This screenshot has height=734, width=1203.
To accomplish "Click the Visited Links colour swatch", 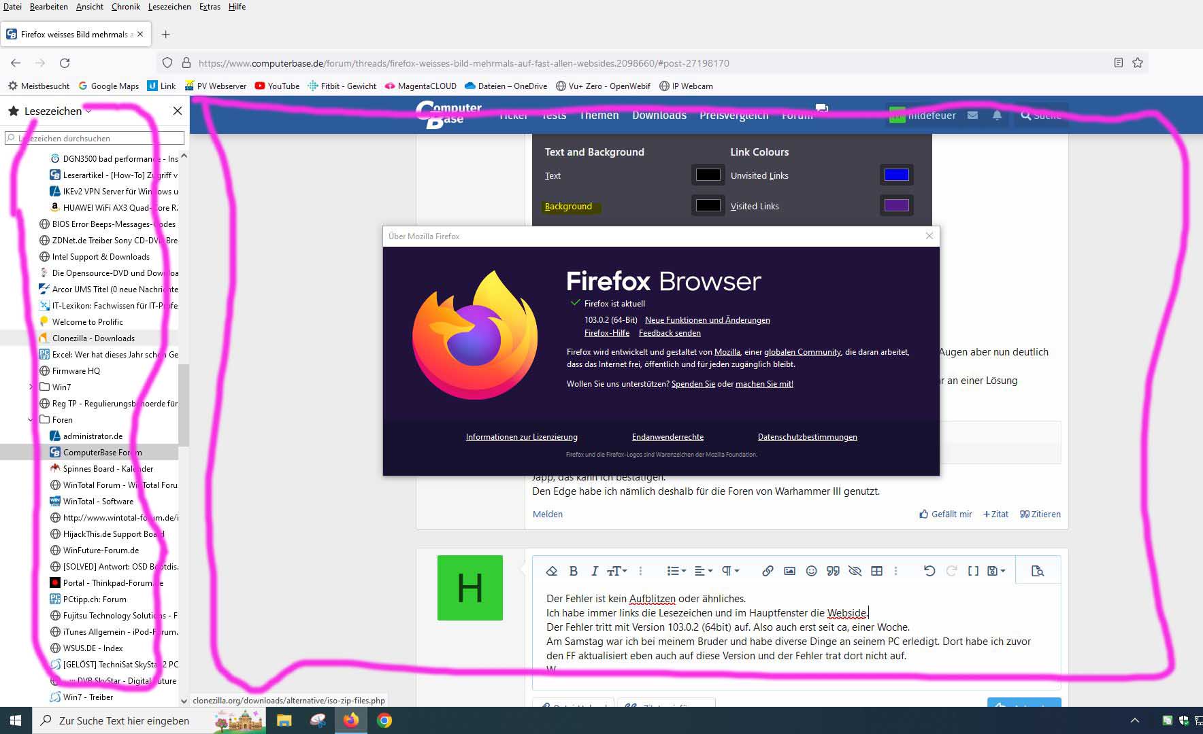I will pyautogui.click(x=896, y=205).
